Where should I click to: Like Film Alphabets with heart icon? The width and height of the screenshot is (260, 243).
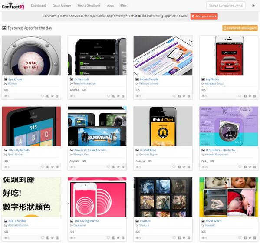click(x=43, y=167)
